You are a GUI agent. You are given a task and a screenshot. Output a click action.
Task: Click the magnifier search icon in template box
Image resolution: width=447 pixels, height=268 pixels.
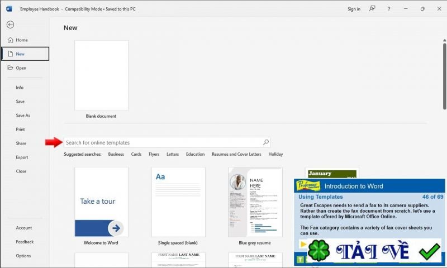(266, 142)
